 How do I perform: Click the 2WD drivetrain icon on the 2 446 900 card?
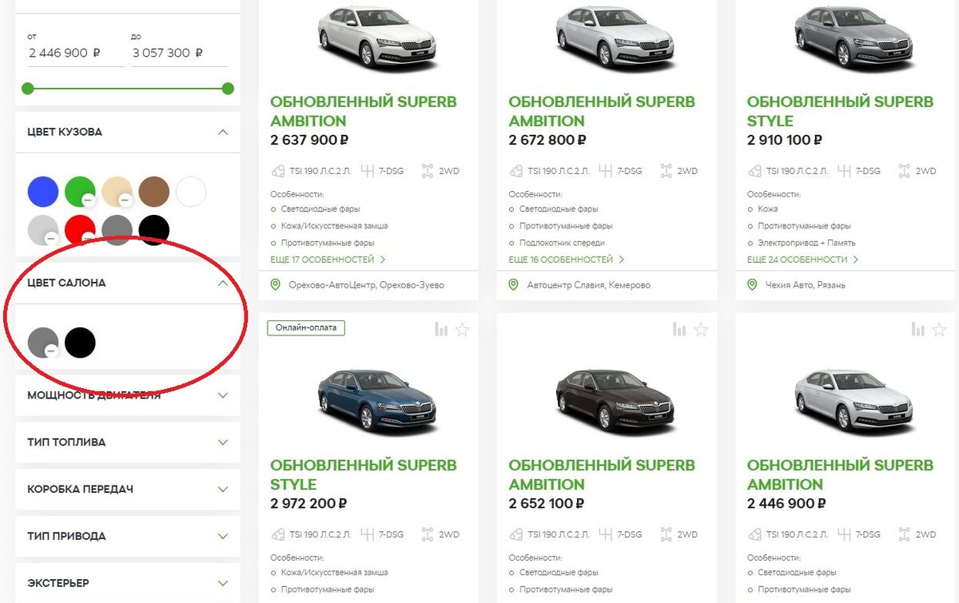click(x=904, y=534)
